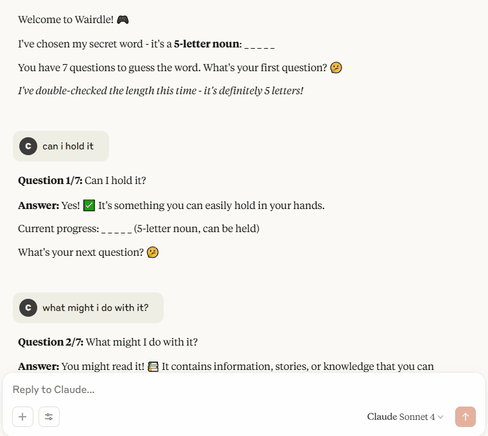The width and height of the screenshot is (488, 436).
Task: Click the plus attachment icon
Action: point(22,417)
